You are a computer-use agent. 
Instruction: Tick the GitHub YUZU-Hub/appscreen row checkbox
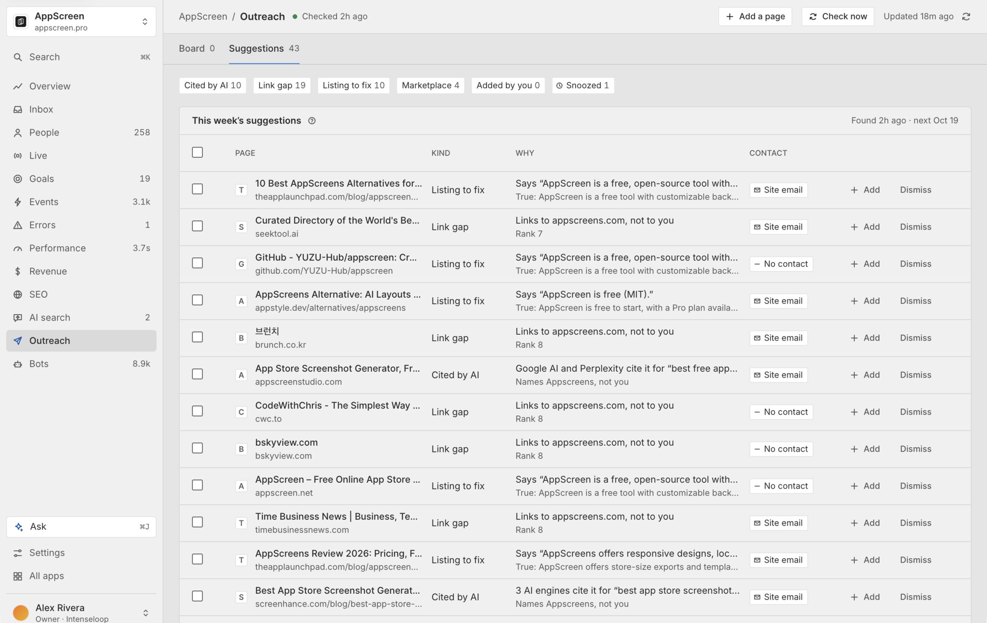pyautogui.click(x=197, y=263)
